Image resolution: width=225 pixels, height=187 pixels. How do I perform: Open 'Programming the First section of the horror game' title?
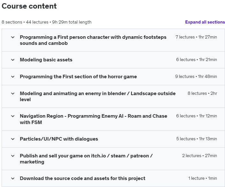78,77
